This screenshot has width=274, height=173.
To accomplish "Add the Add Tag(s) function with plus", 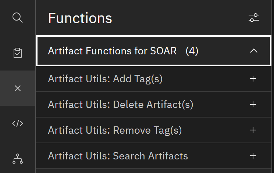I will pyautogui.click(x=253, y=79).
